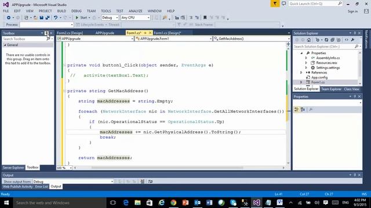
Task: Undo the last edit via toolbar
Action: (56, 18)
